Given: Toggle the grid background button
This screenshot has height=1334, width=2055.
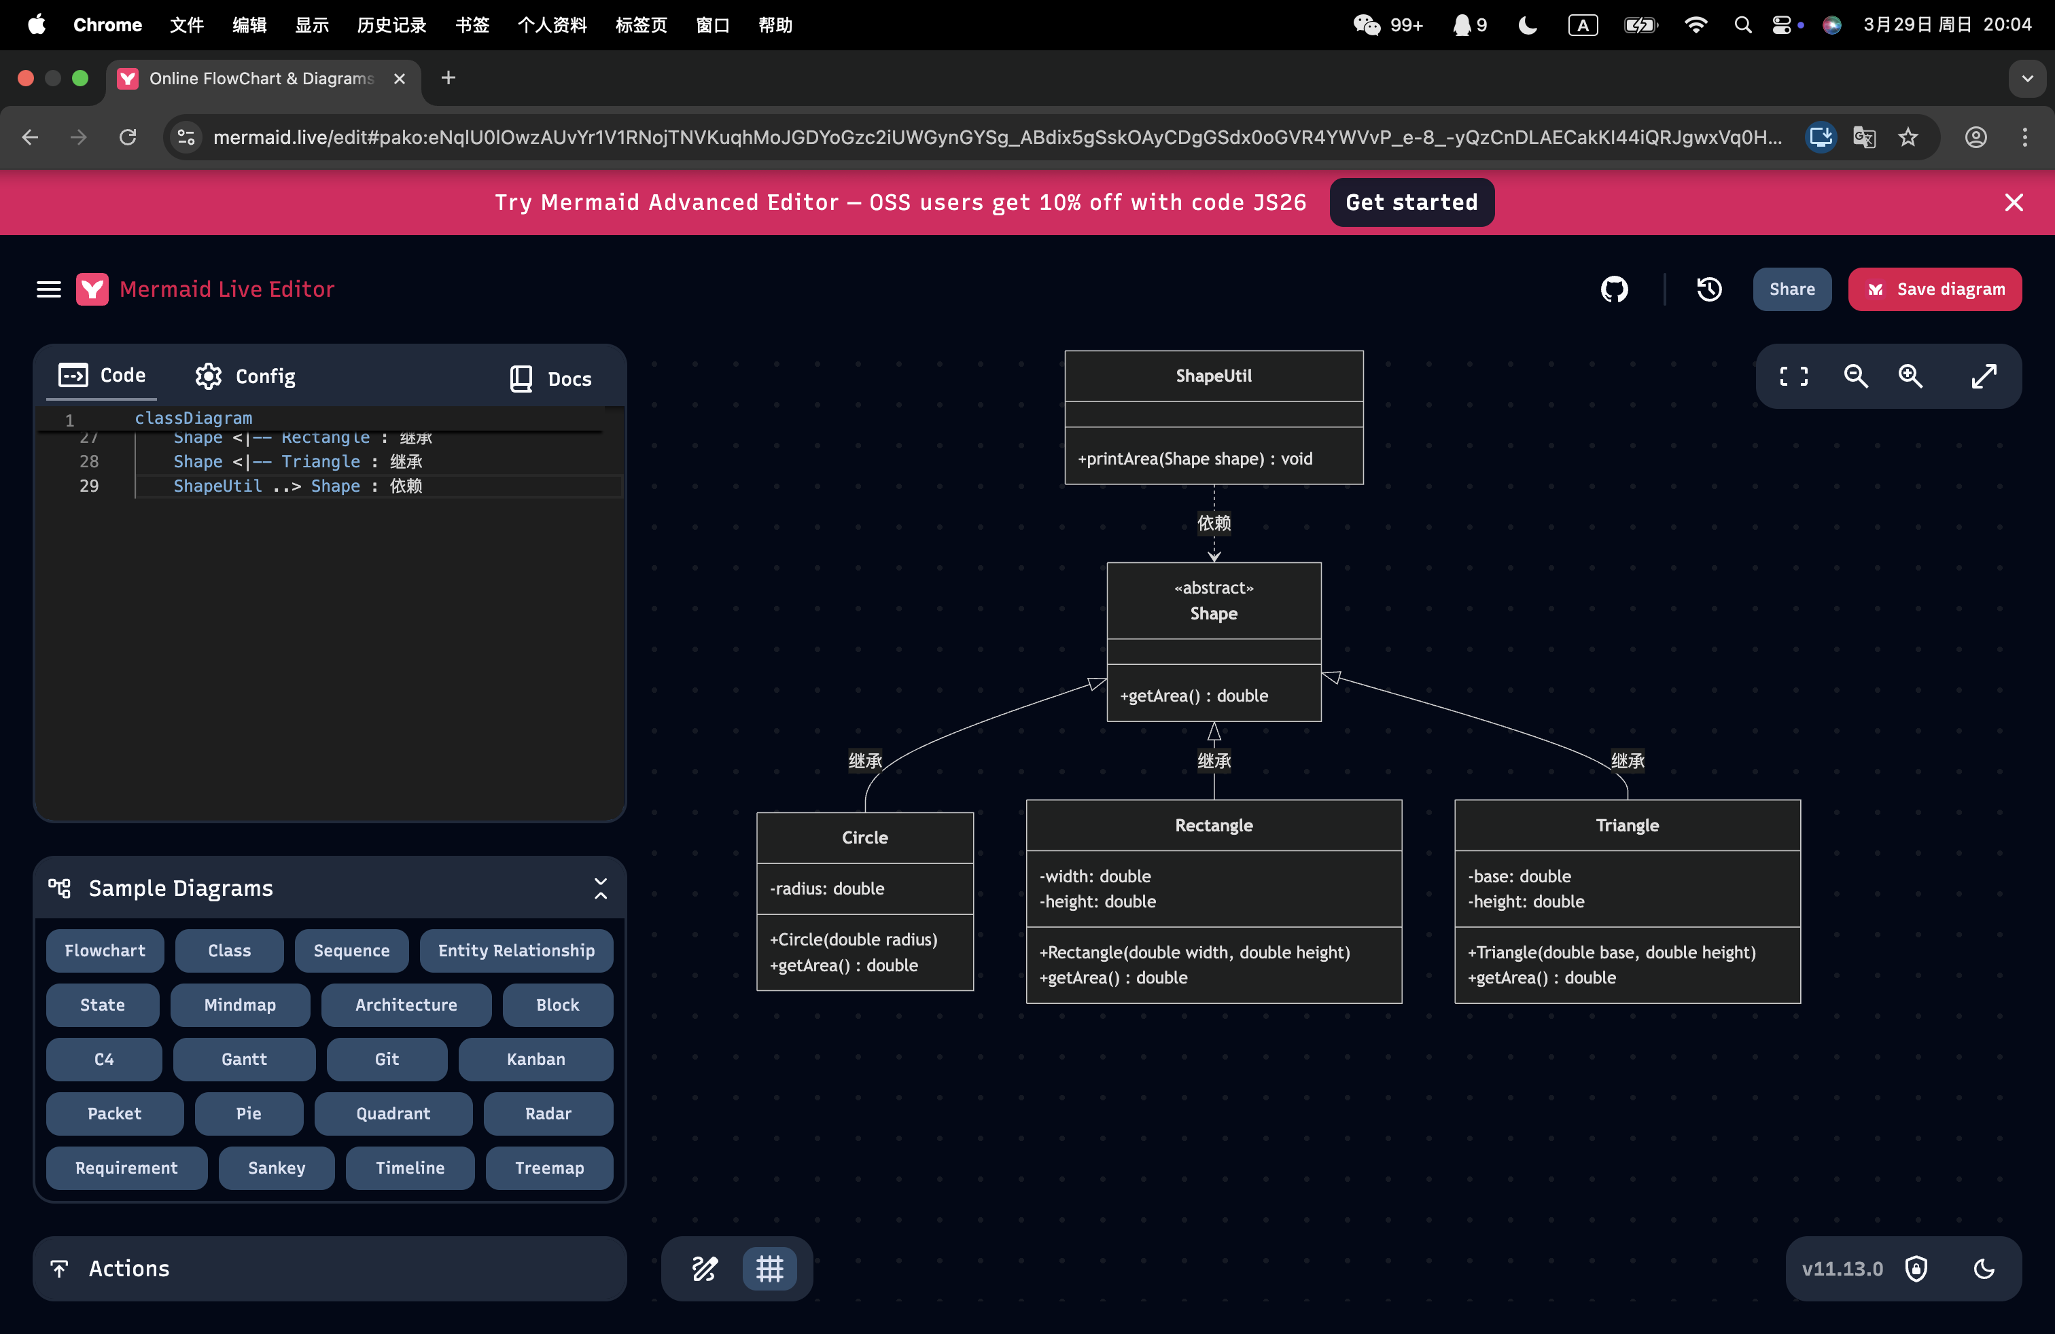Looking at the screenshot, I should coord(769,1268).
